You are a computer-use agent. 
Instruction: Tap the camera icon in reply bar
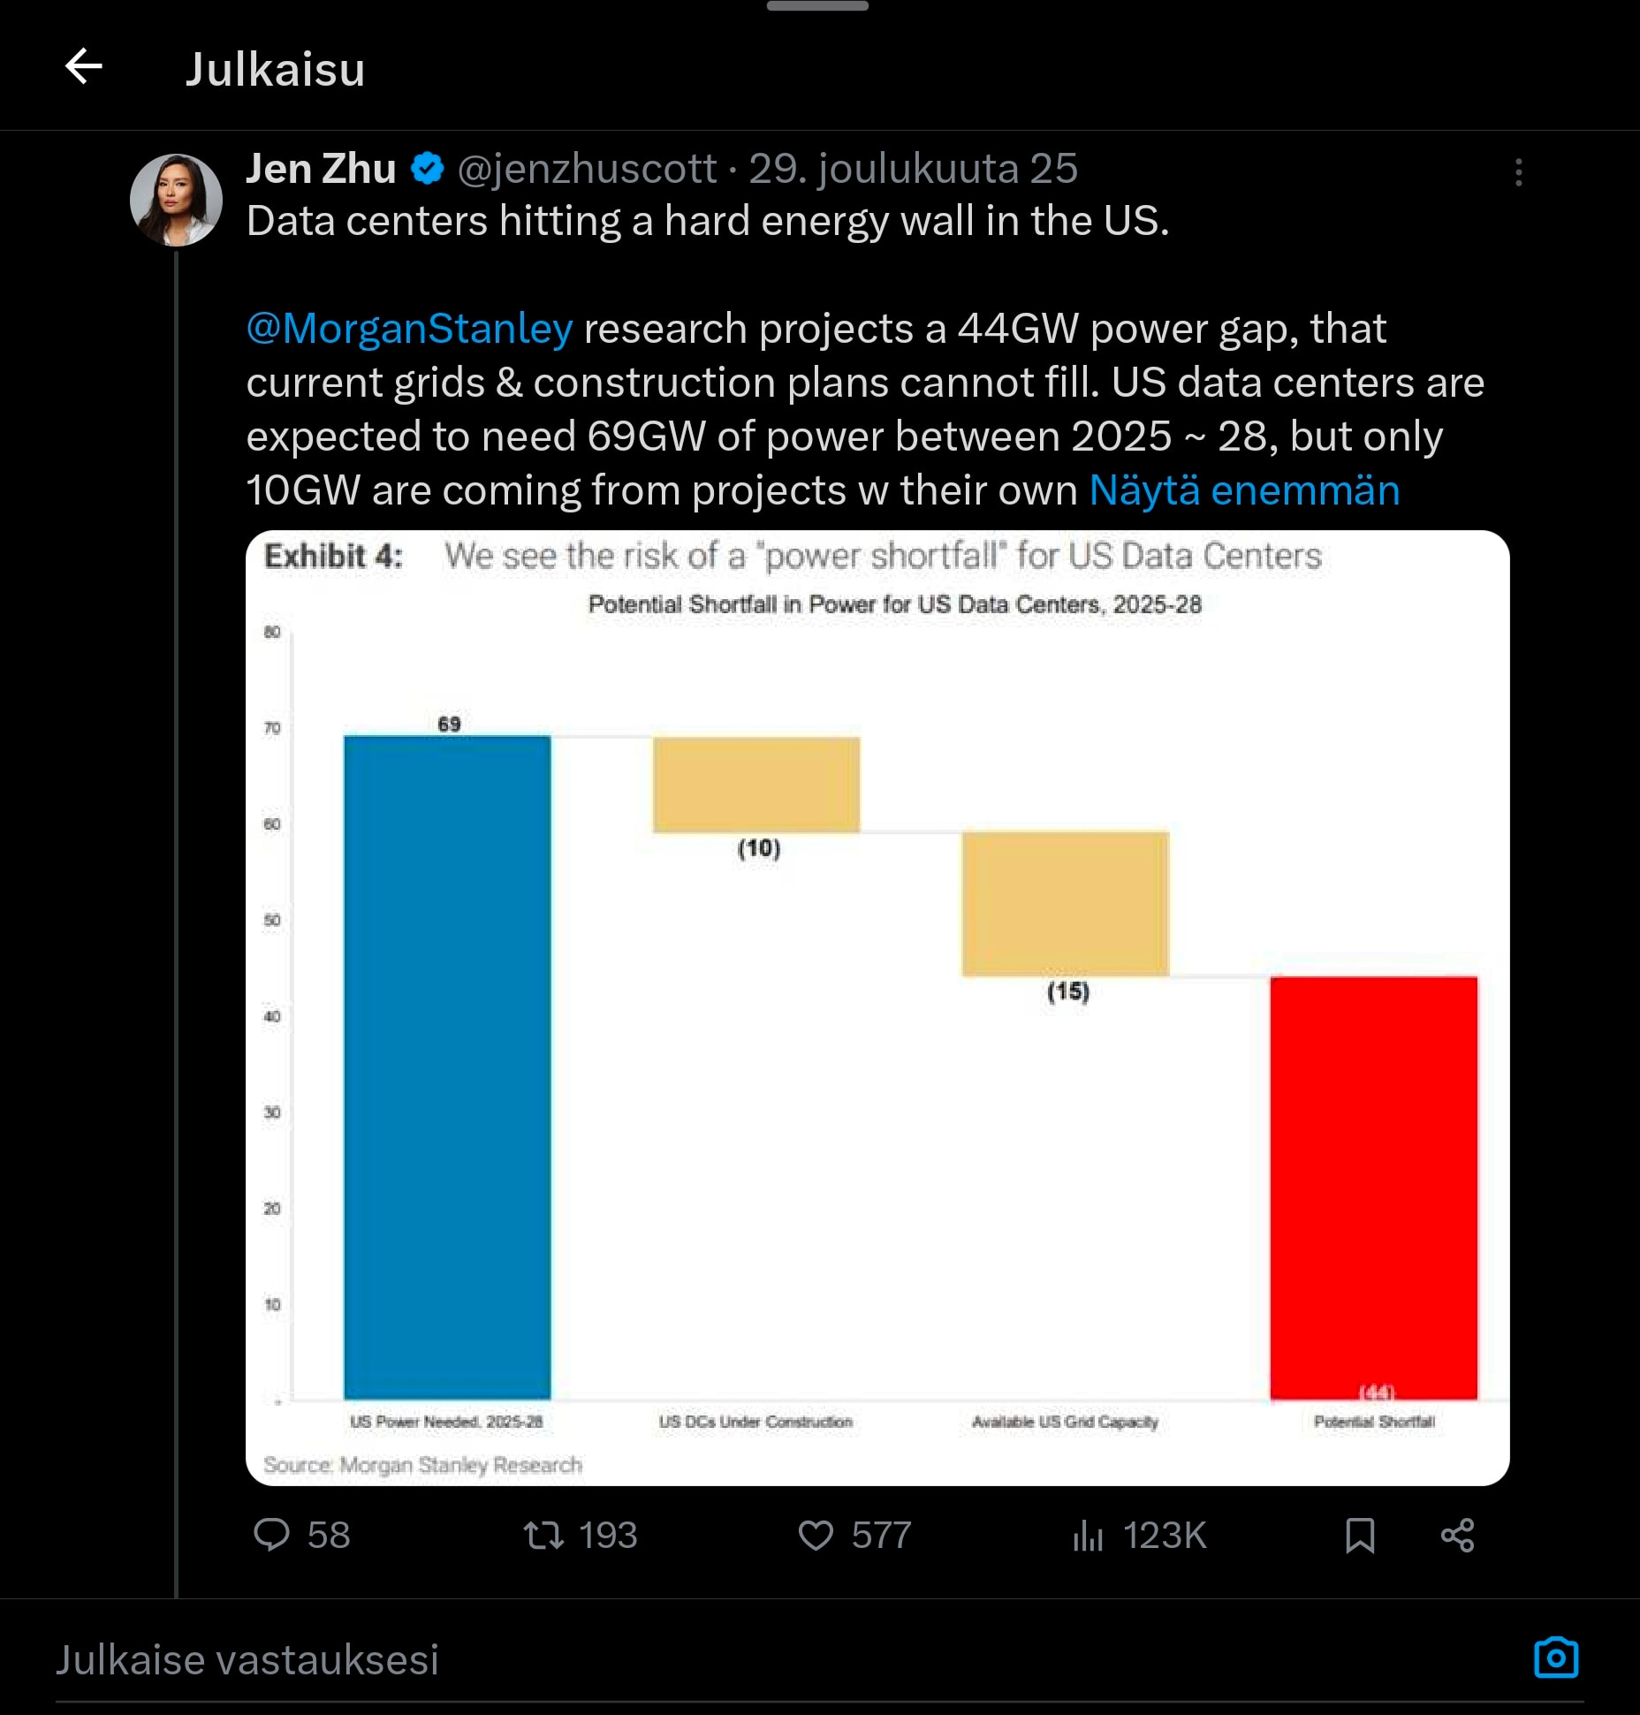(x=1556, y=1658)
